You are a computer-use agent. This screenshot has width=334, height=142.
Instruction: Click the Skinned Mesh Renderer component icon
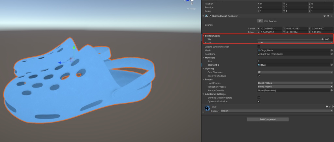pyautogui.click(x=206, y=16)
